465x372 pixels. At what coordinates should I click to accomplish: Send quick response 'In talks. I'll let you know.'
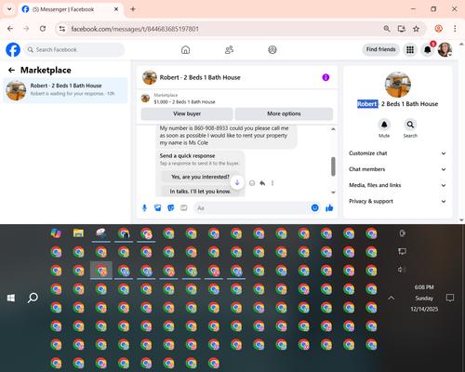pyautogui.click(x=200, y=192)
